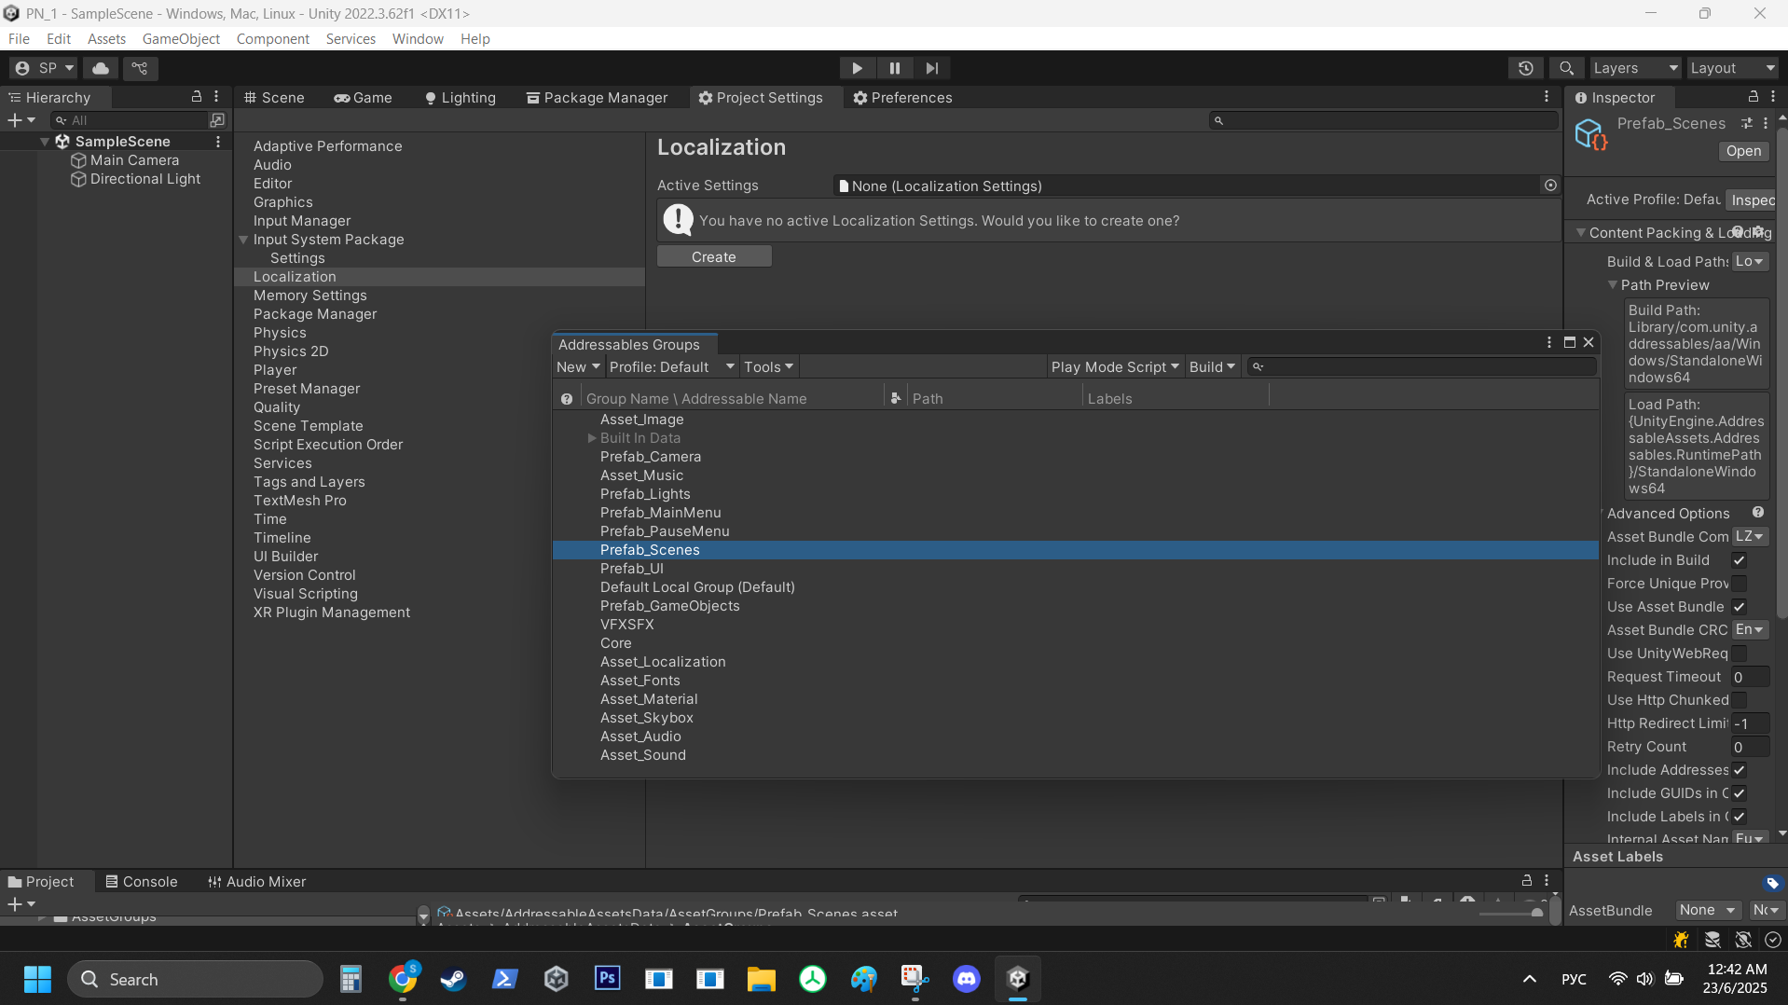Open Active Settings object picker
The image size is (1788, 1005).
click(x=1550, y=186)
